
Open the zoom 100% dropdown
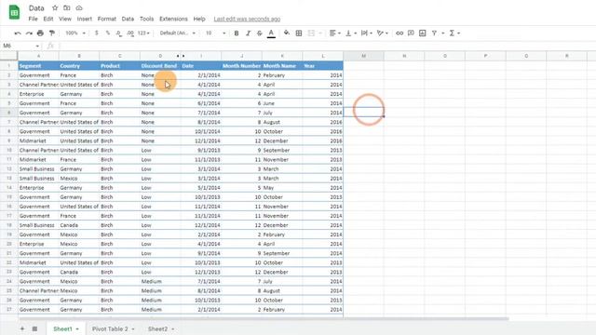[74, 33]
